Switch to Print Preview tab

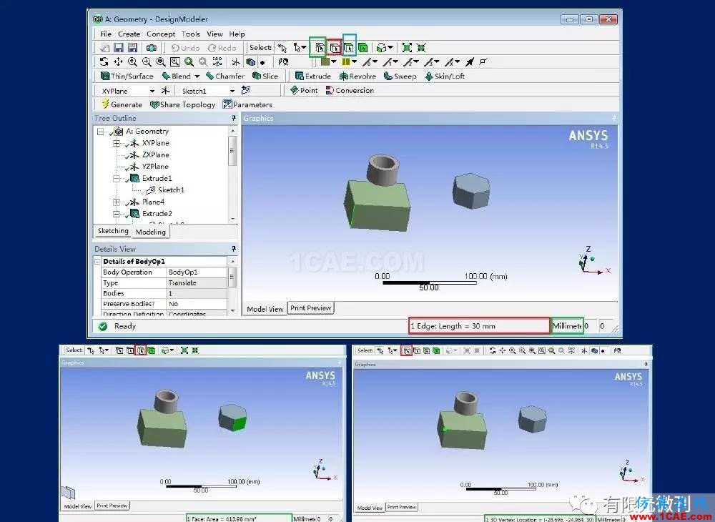[310, 308]
